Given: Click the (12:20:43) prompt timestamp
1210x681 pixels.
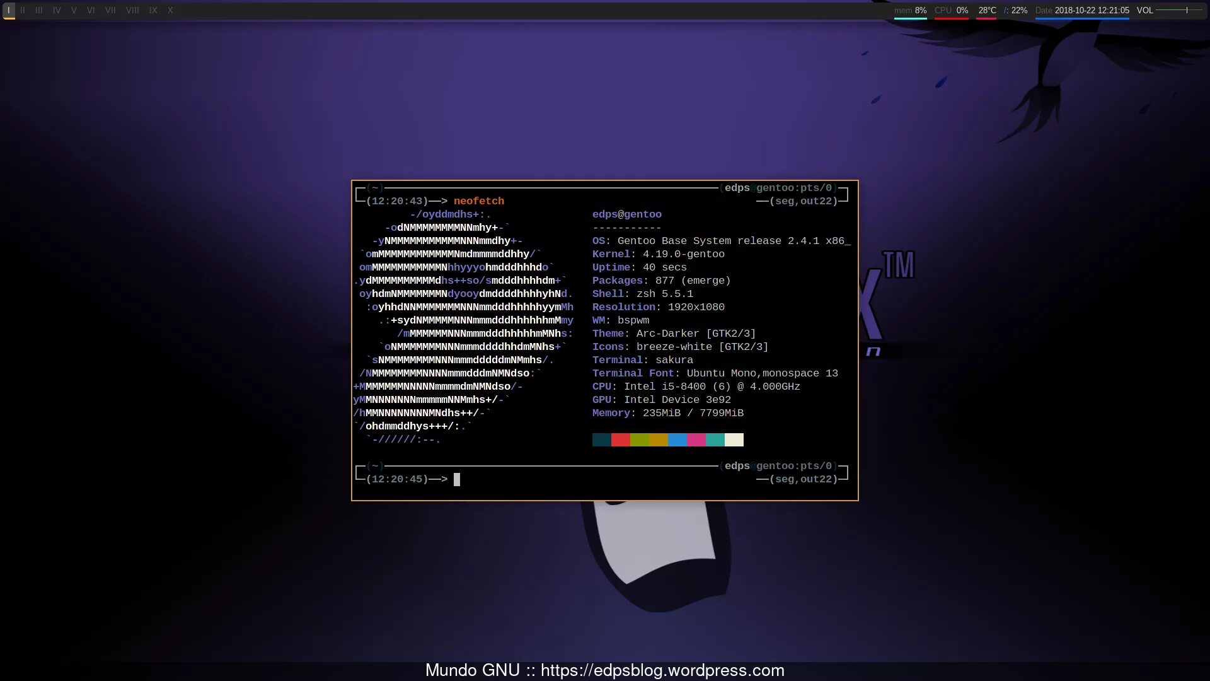Looking at the screenshot, I should [397, 201].
